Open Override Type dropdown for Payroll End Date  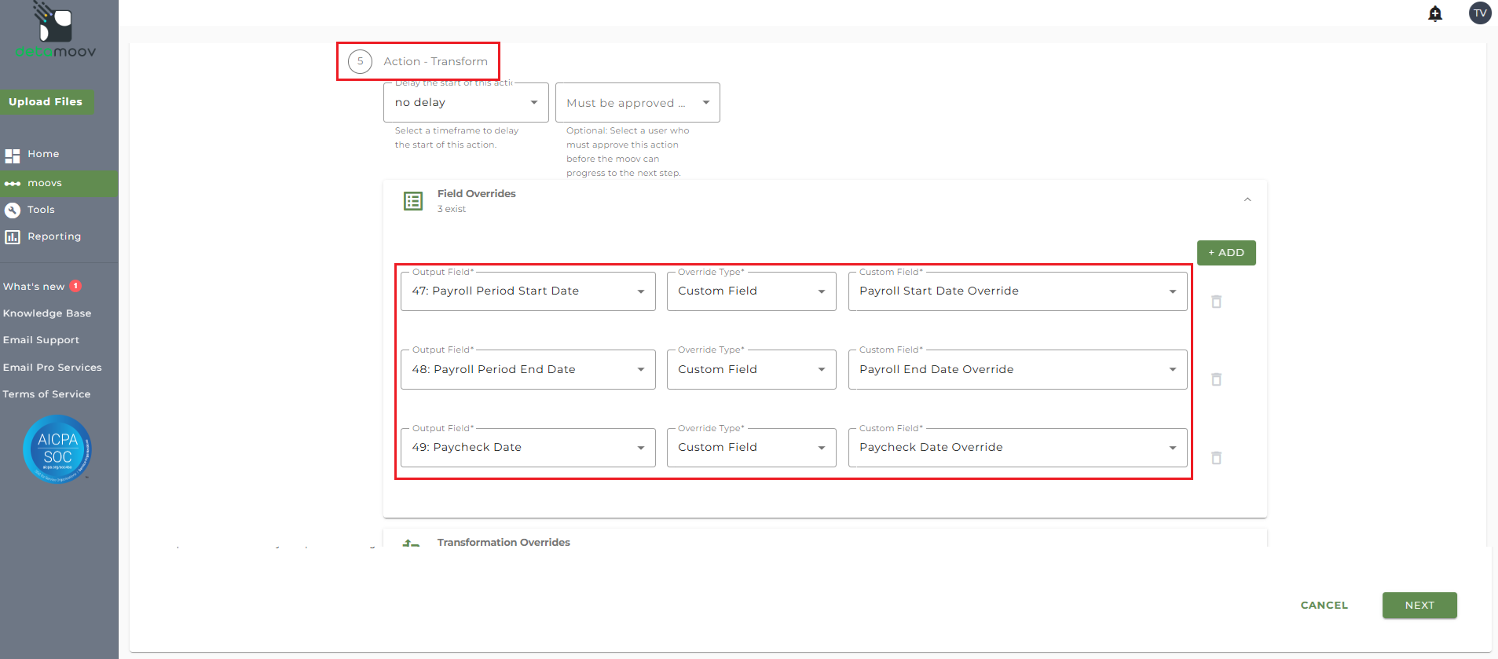click(751, 370)
